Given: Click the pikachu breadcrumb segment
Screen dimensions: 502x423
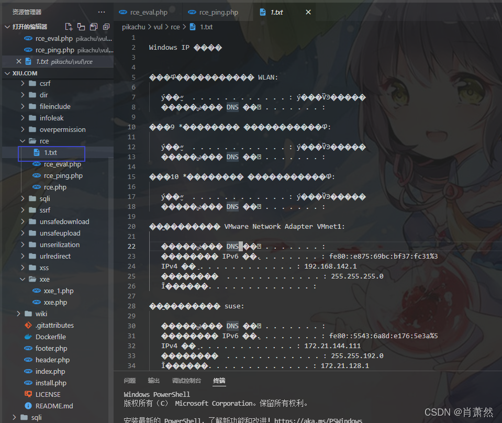Looking at the screenshot, I should point(133,27).
